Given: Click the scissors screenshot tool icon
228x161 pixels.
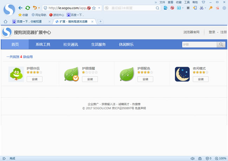Looking at the screenshot, I should (202, 8).
